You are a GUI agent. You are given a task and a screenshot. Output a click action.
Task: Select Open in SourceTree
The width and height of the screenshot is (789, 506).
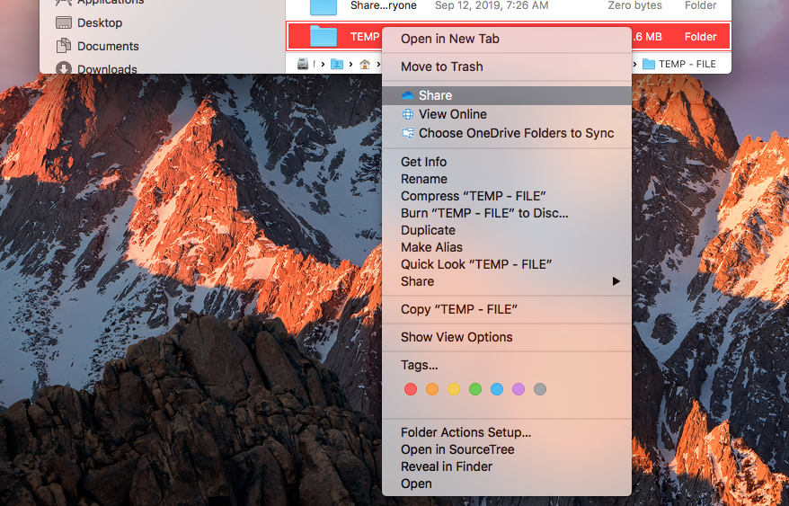[x=507, y=449]
